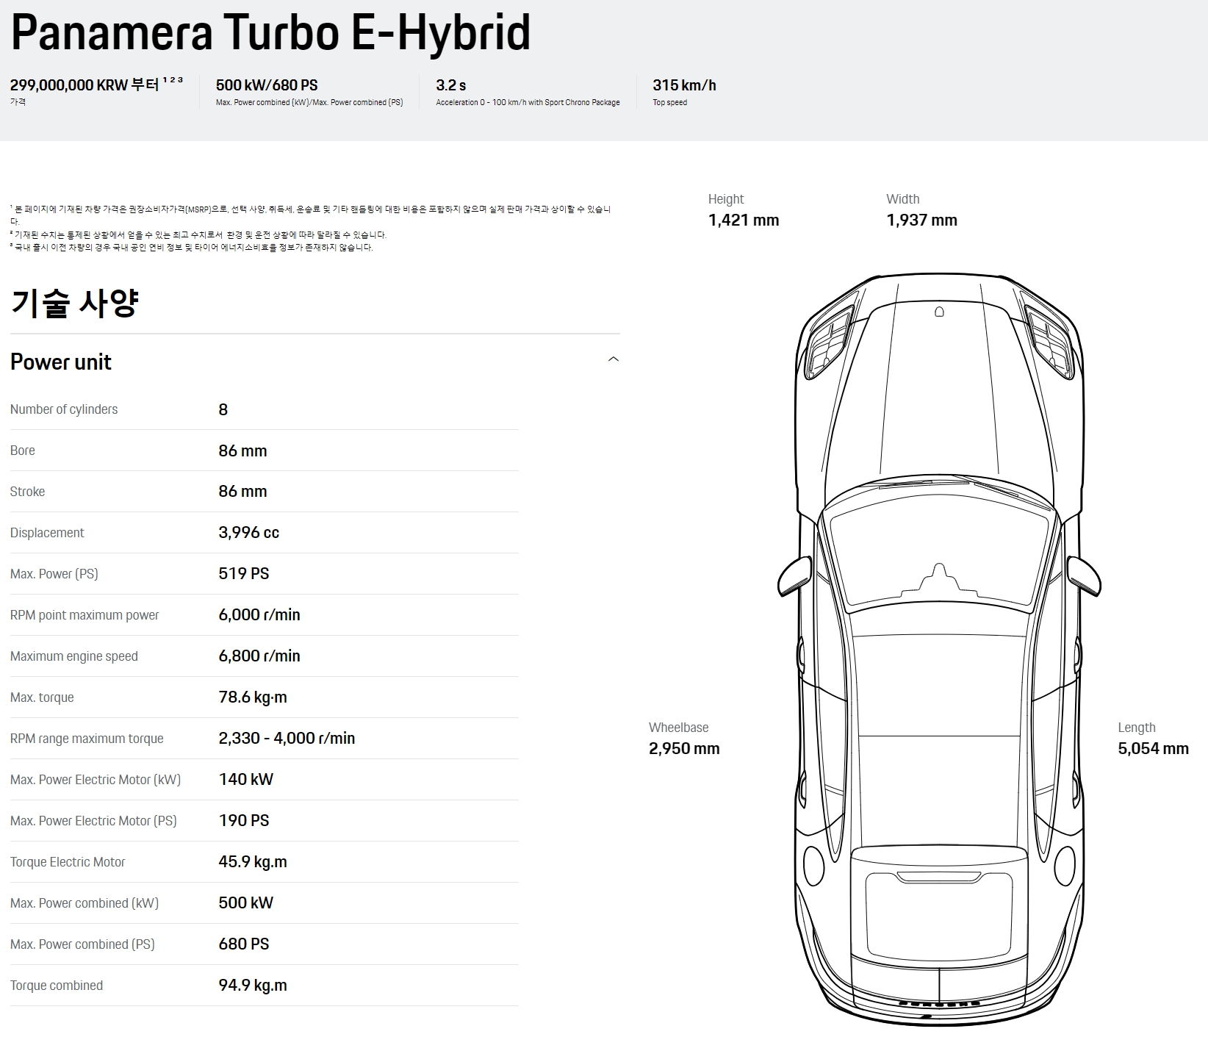Click the RPM range maximum torque label

click(x=87, y=739)
